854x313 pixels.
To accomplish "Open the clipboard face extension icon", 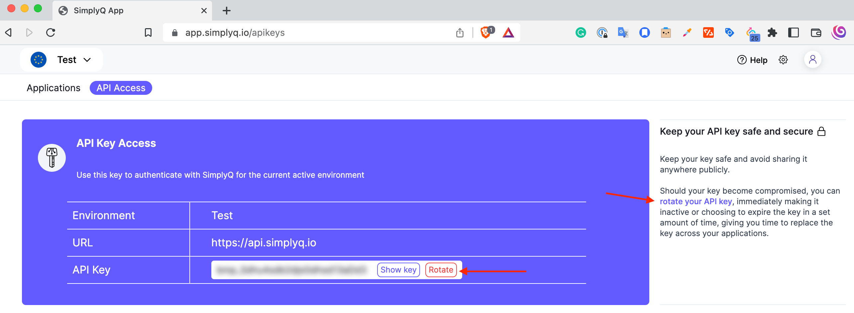I will (x=666, y=32).
